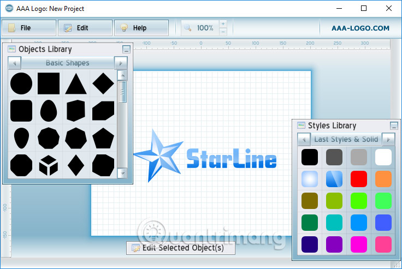
Task: Apply the yellow-green solid style
Action: pyautogui.click(x=334, y=201)
